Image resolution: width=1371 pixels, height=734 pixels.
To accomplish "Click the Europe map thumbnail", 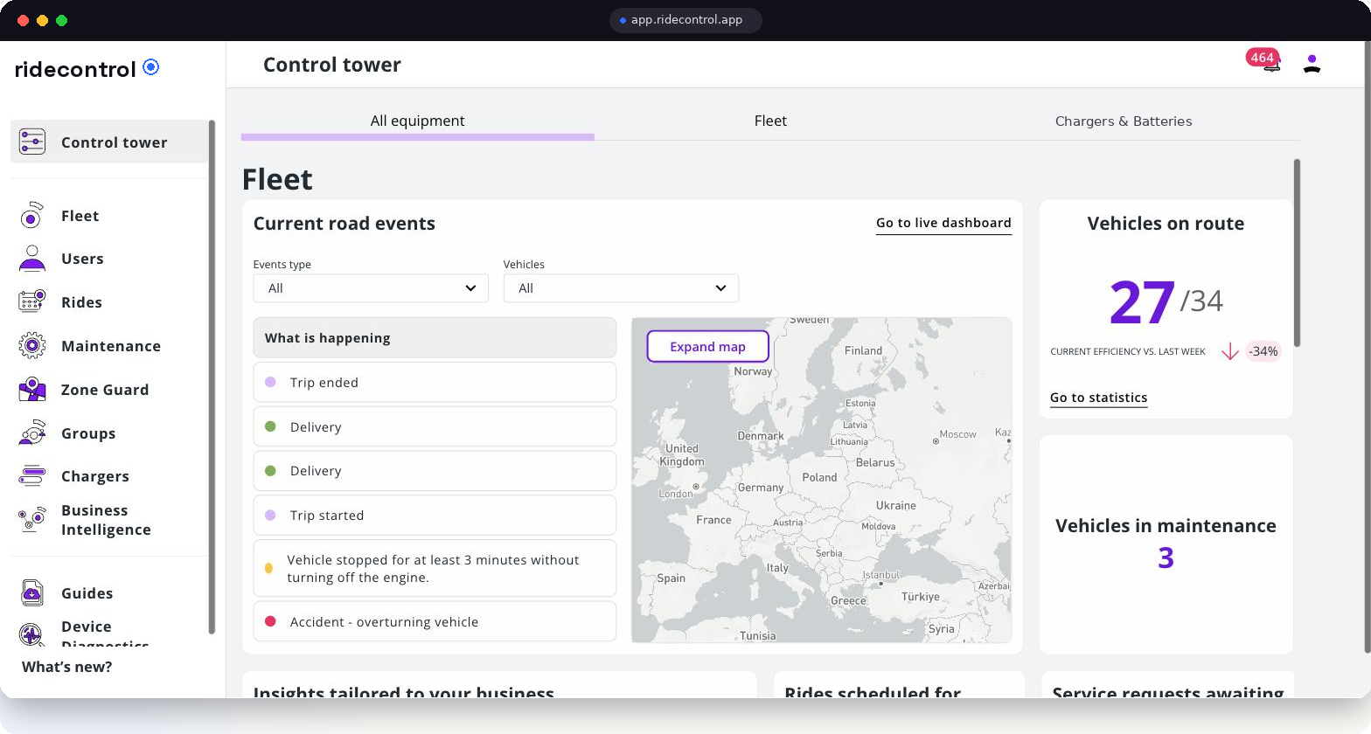I will coord(821,481).
